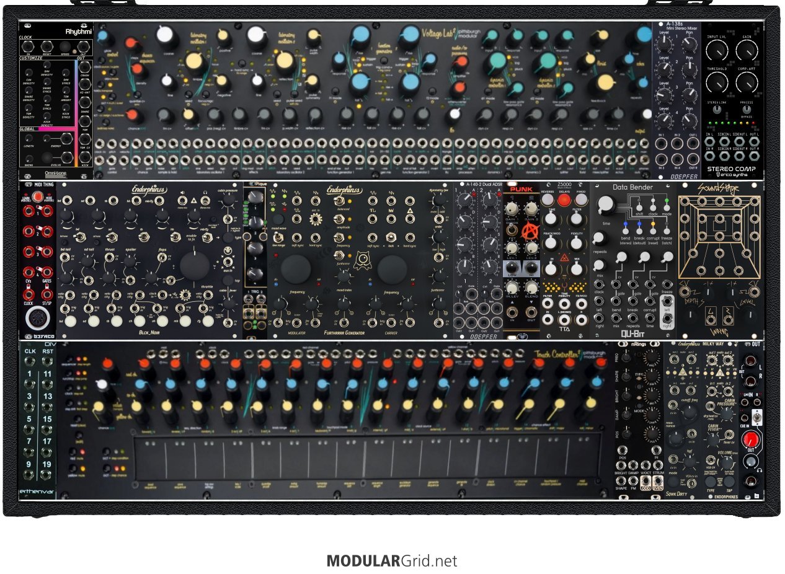Click the large yellow timbre knob
This screenshot has width=785, height=574.
[193, 61]
